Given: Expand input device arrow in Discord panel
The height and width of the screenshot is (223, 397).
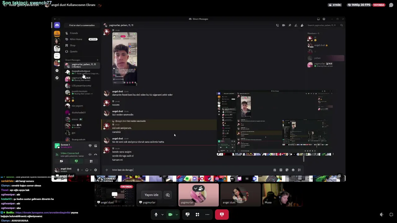Looking at the screenshot, I should [82, 170].
